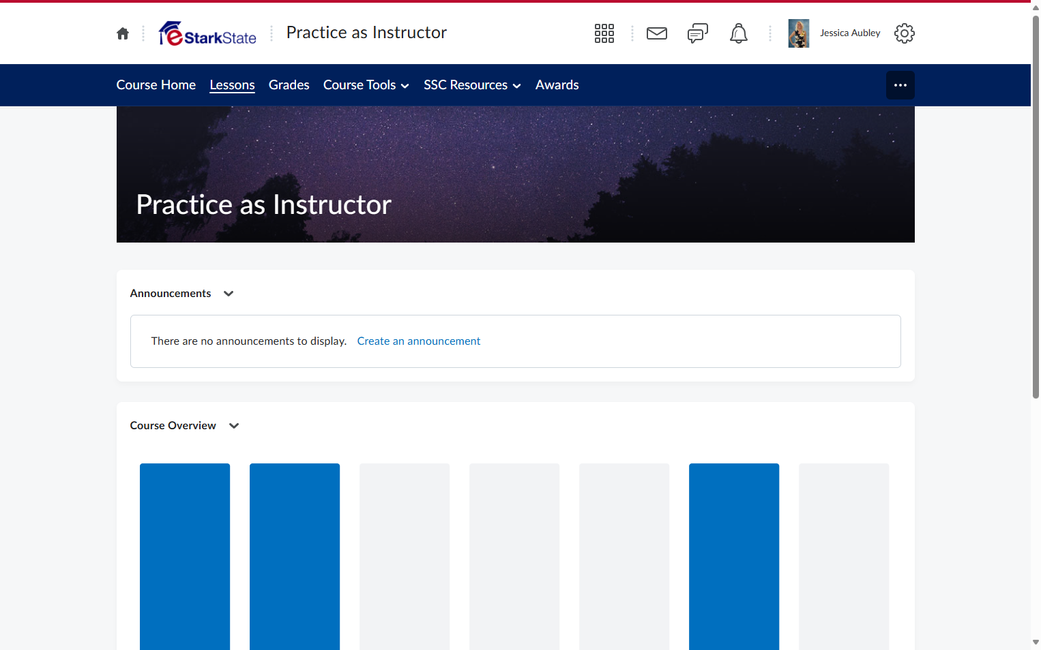This screenshot has height=650, width=1041.
Task: Click the course banner image
Action: pos(516,174)
